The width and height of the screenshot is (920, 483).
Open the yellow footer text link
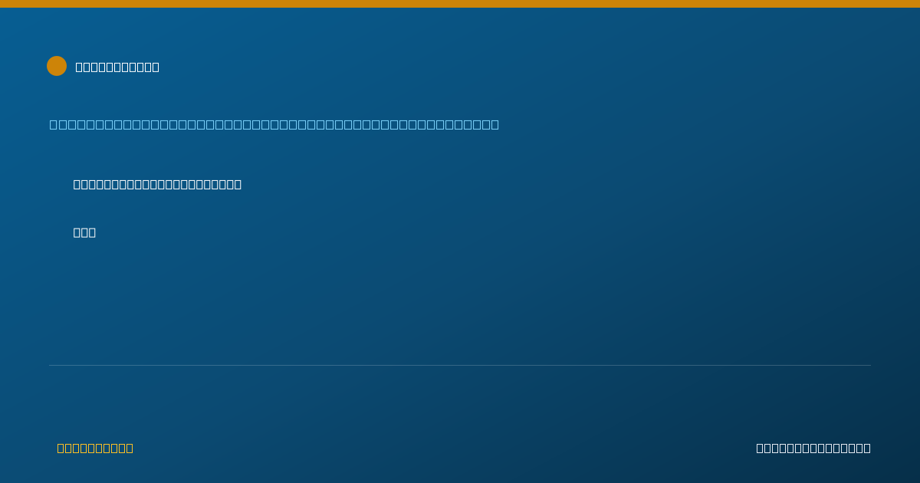pyautogui.click(x=95, y=448)
